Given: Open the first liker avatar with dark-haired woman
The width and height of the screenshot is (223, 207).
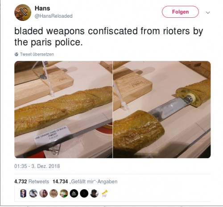Looking at the screenshot, I should [23, 193].
